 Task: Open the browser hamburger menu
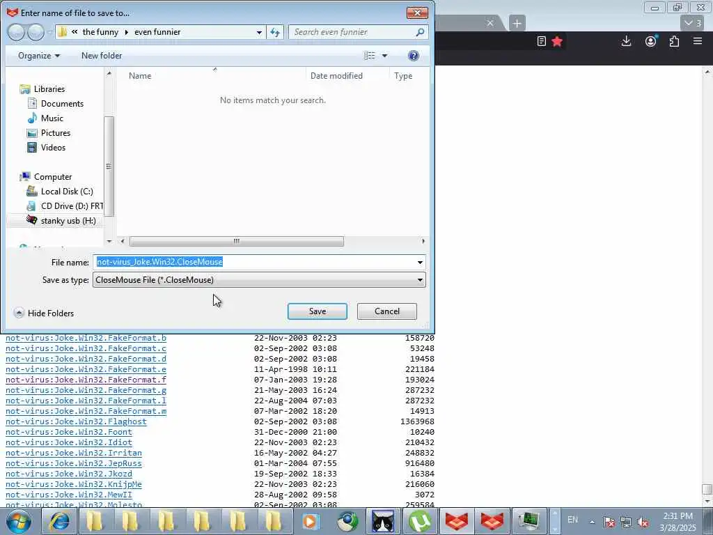coord(698,41)
